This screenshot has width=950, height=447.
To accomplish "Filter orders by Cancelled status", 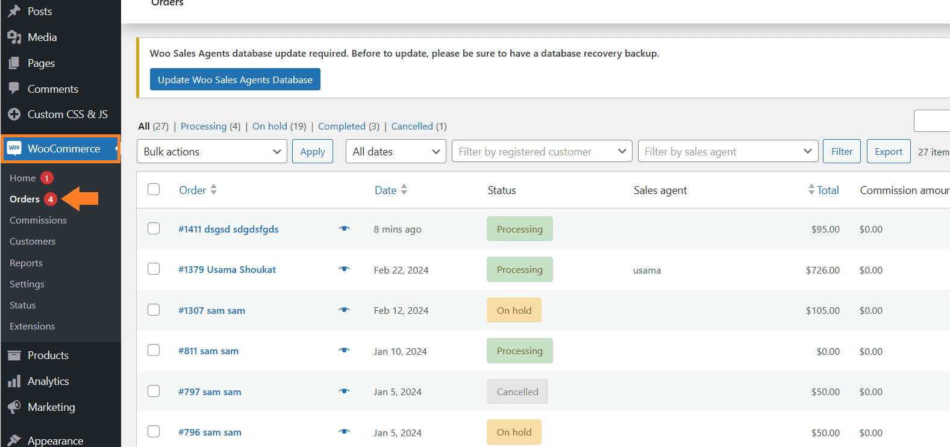I will (419, 126).
